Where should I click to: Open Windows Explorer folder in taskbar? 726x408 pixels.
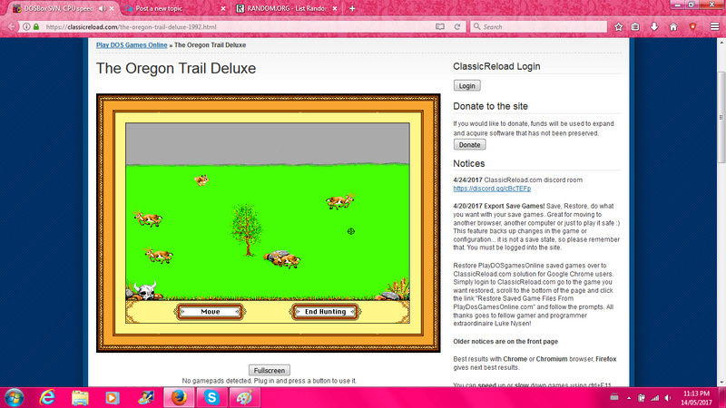tap(80, 398)
